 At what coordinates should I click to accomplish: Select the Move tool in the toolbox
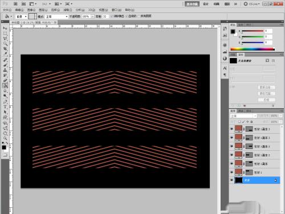point(5,28)
